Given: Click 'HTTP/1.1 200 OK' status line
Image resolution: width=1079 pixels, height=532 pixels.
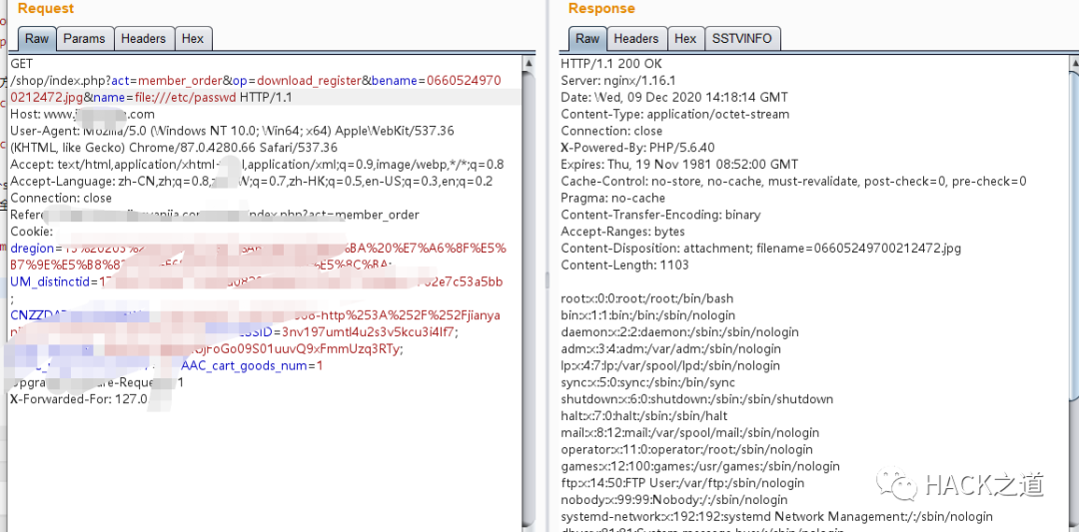Looking at the screenshot, I should pos(611,64).
